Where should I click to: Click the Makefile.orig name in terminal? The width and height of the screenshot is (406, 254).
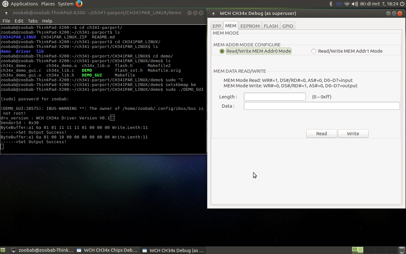pos(164,70)
